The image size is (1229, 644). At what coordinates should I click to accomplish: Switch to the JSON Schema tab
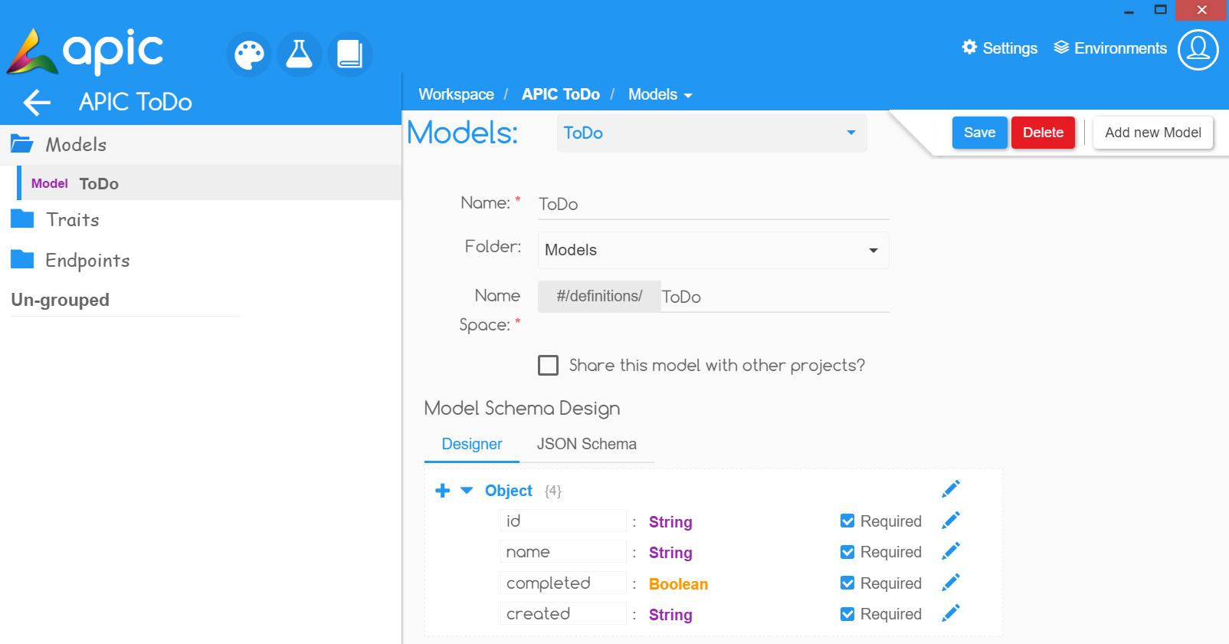(x=586, y=444)
